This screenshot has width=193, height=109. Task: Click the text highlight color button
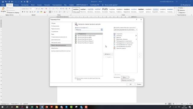(x=41, y=12)
